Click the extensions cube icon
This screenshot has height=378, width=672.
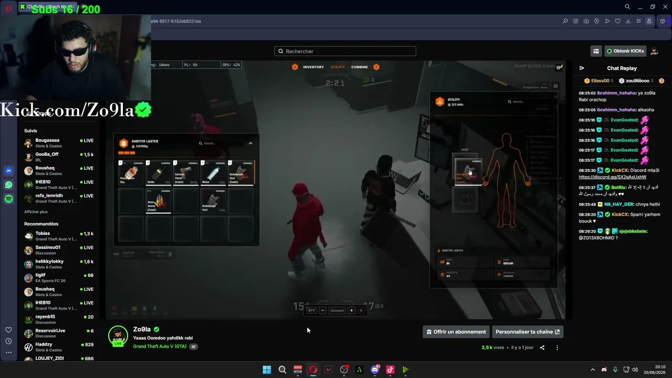[663, 21]
